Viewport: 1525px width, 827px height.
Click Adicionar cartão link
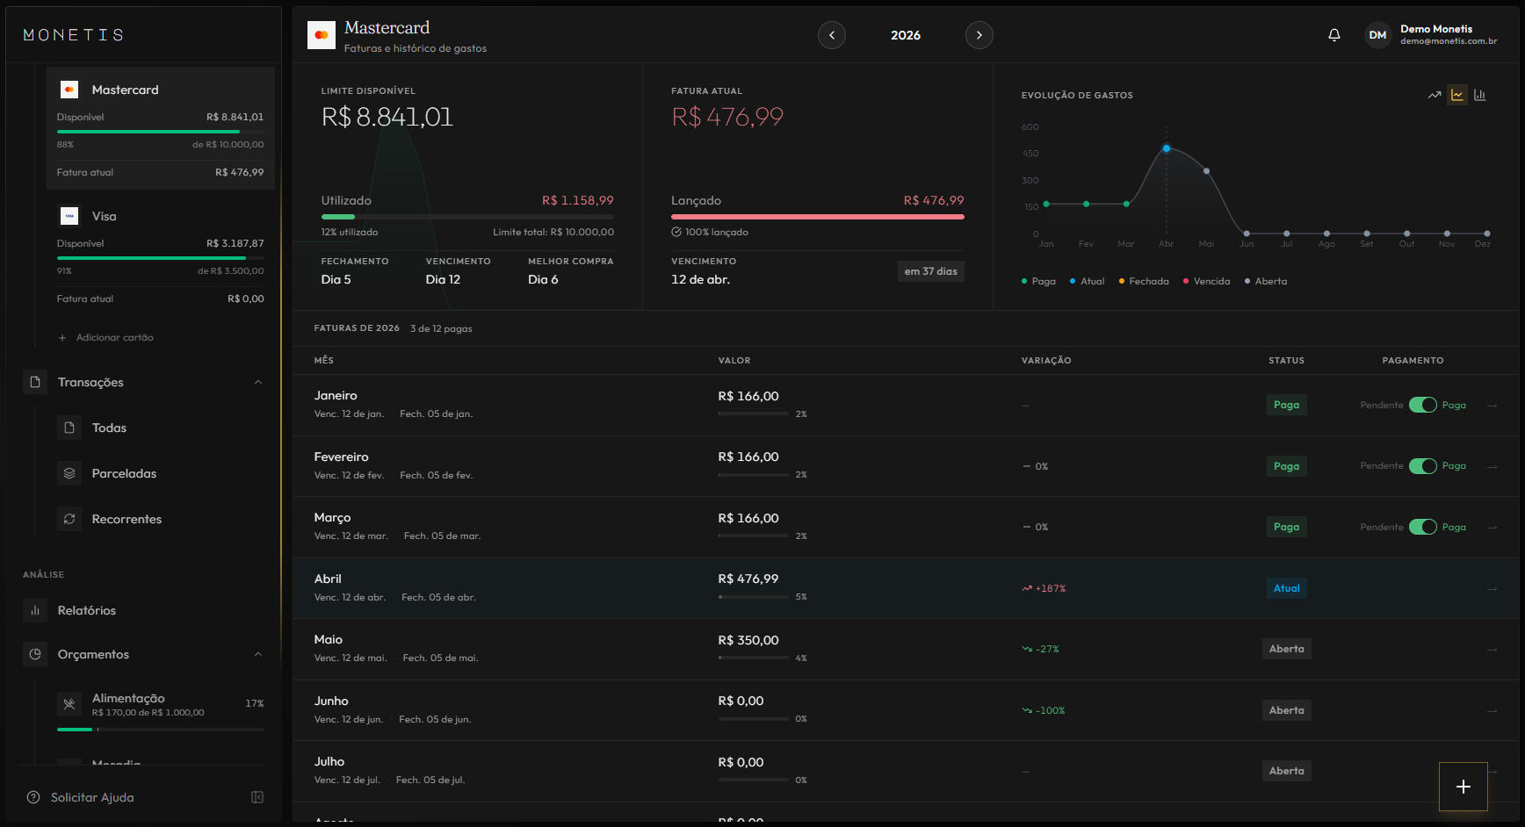click(114, 337)
